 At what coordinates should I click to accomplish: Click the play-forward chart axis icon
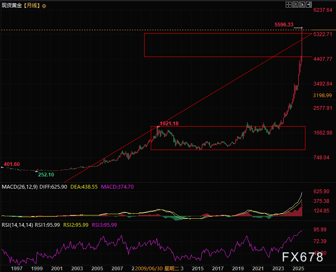tap(302, 5)
